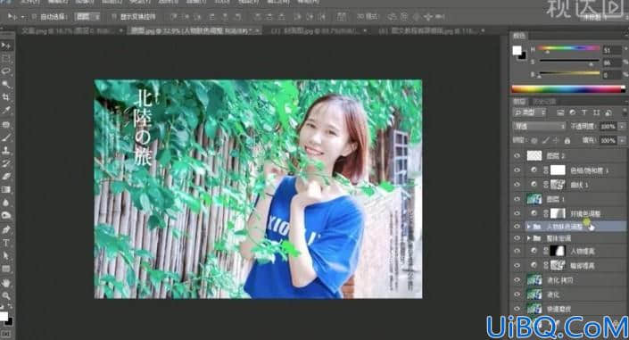Select the Path Selection tool
Image resolution: width=629 pixels, height=340 pixels.
(6, 256)
